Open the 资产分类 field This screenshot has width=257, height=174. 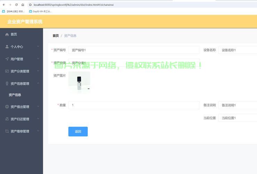pos(134,63)
